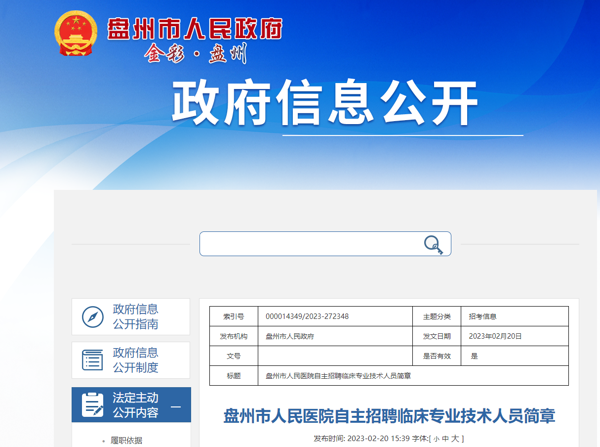Viewport: 600px width, 447px height.
Task: Open the 履职依据 sub-item
Action: [x=126, y=441]
